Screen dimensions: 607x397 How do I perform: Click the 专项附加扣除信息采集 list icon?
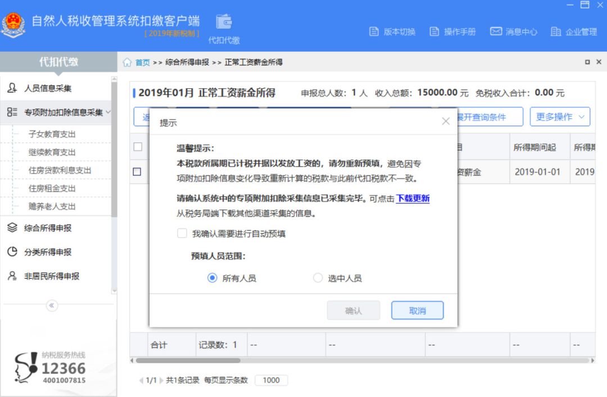point(12,112)
